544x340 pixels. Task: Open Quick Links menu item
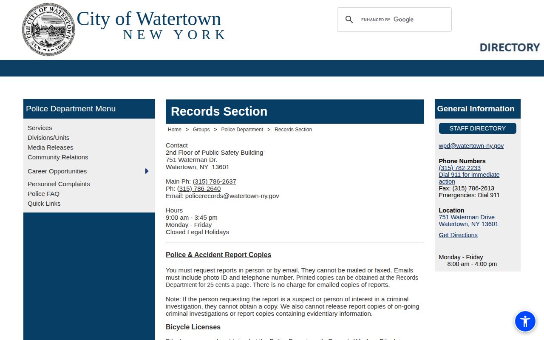44,204
